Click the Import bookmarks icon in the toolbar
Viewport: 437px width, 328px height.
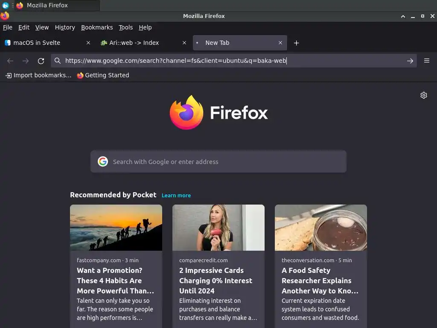coord(9,75)
